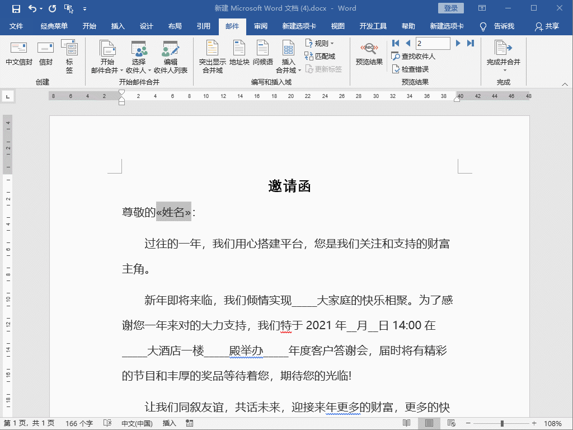The width and height of the screenshot is (573, 430).
Task: Toggle 插入 insert/overtype mode
Action: [x=169, y=423]
